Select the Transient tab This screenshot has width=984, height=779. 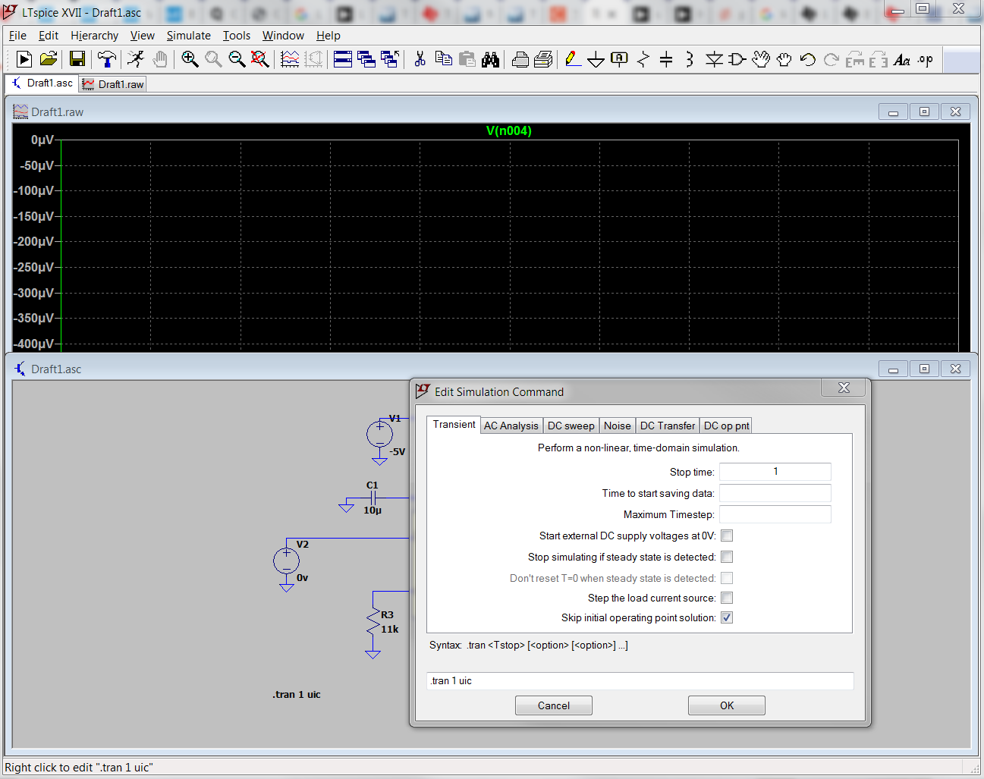454,424
